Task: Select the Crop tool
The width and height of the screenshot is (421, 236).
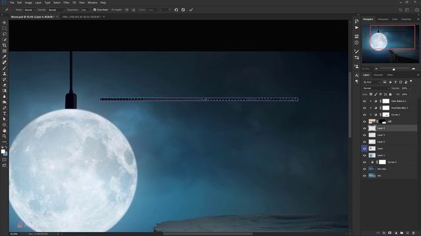Action: pyautogui.click(x=5, y=45)
